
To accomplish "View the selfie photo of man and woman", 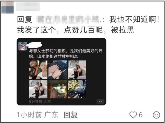I will click(38, 70).
